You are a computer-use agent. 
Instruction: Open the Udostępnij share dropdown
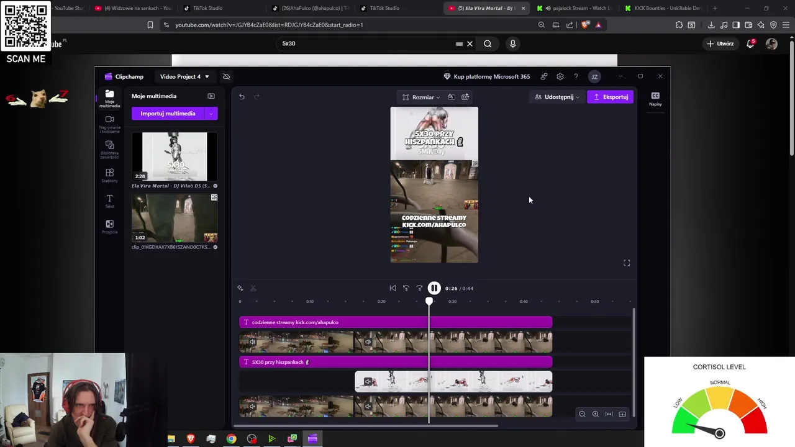pyautogui.click(x=557, y=97)
